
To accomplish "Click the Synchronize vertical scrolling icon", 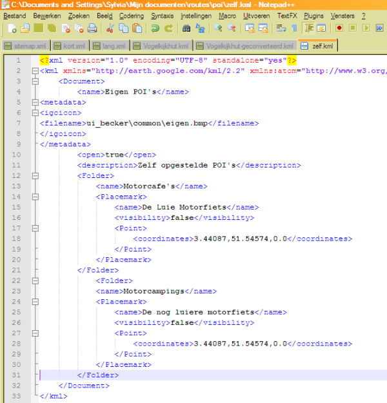I will 250,28.
